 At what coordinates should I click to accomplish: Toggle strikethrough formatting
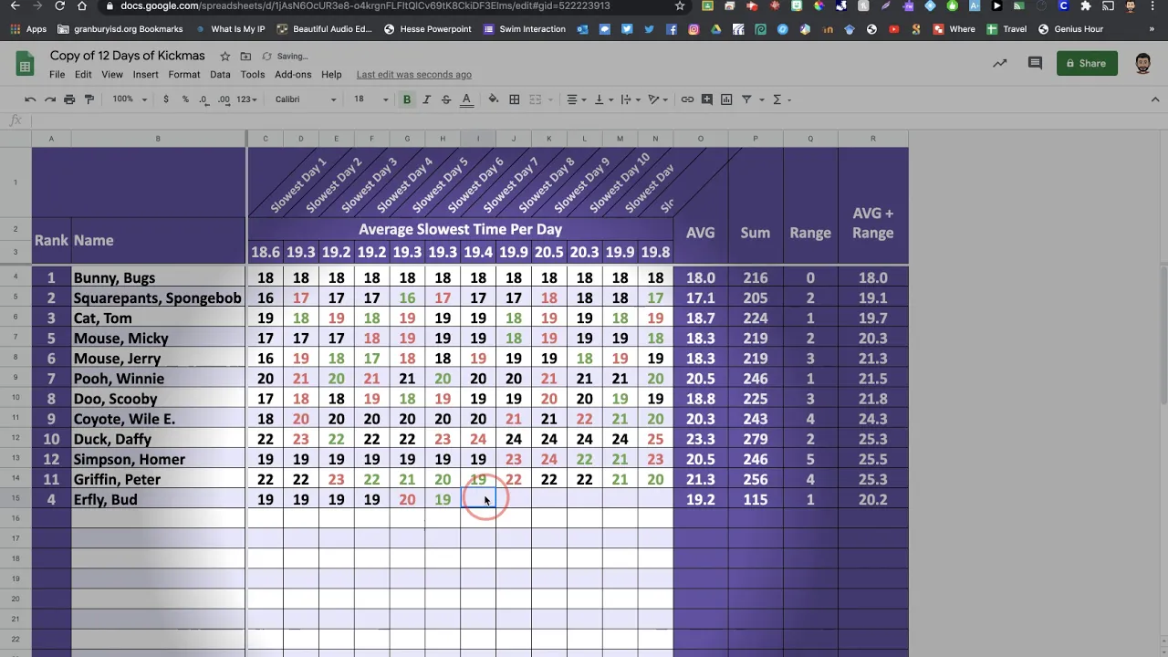[x=446, y=99]
